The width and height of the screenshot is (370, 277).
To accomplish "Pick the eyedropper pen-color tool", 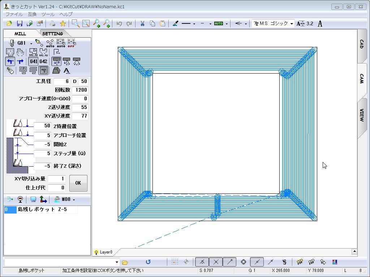I will click(175, 23).
